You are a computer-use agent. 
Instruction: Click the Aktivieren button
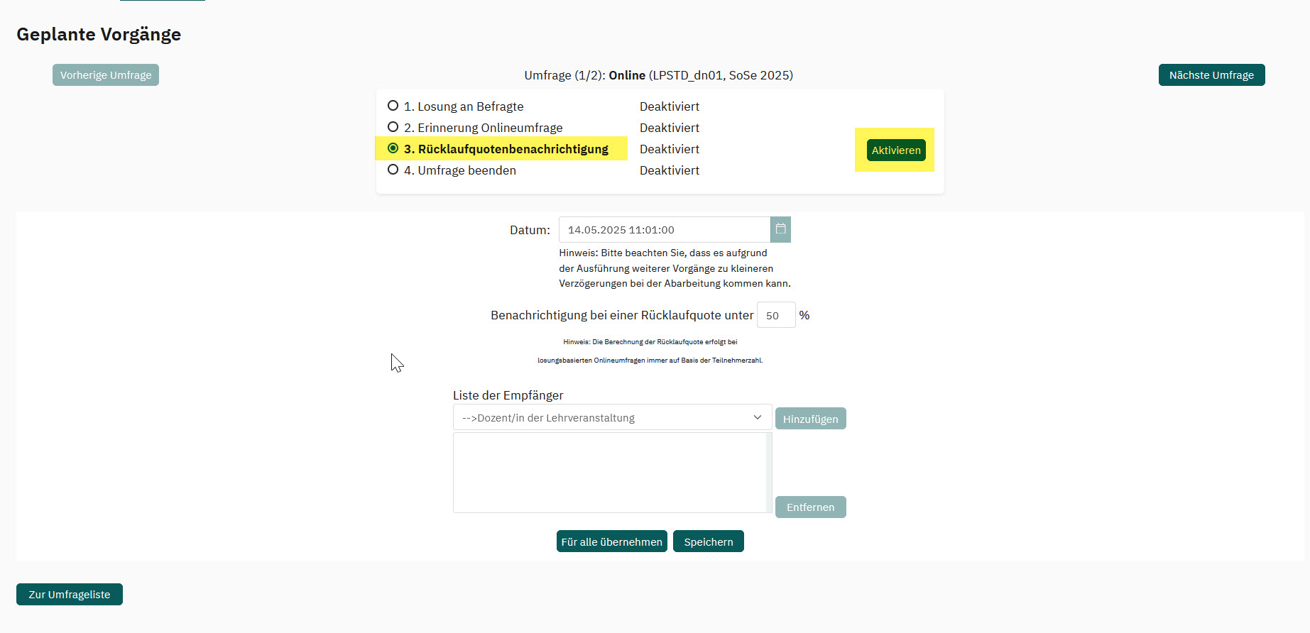tap(896, 150)
